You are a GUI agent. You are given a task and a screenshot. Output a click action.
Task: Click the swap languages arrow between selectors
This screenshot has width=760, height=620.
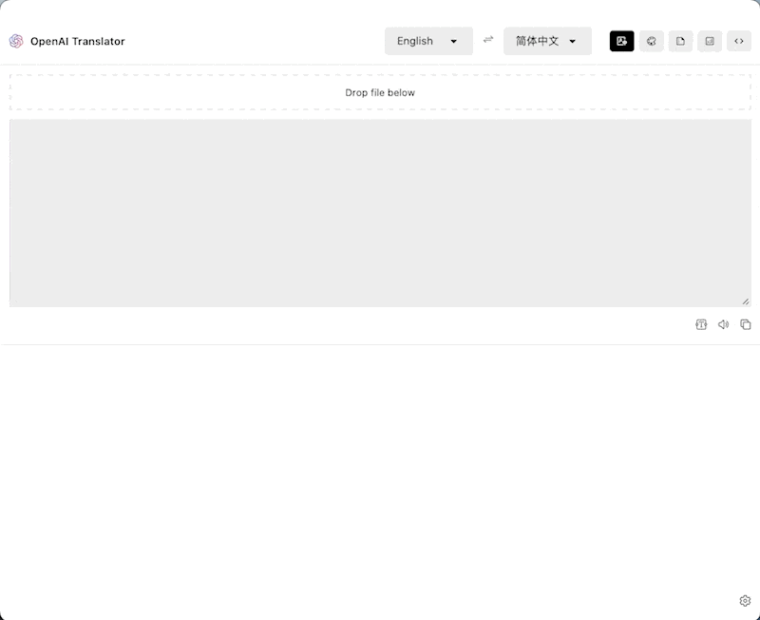pyautogui.click(x=488, y=41)
